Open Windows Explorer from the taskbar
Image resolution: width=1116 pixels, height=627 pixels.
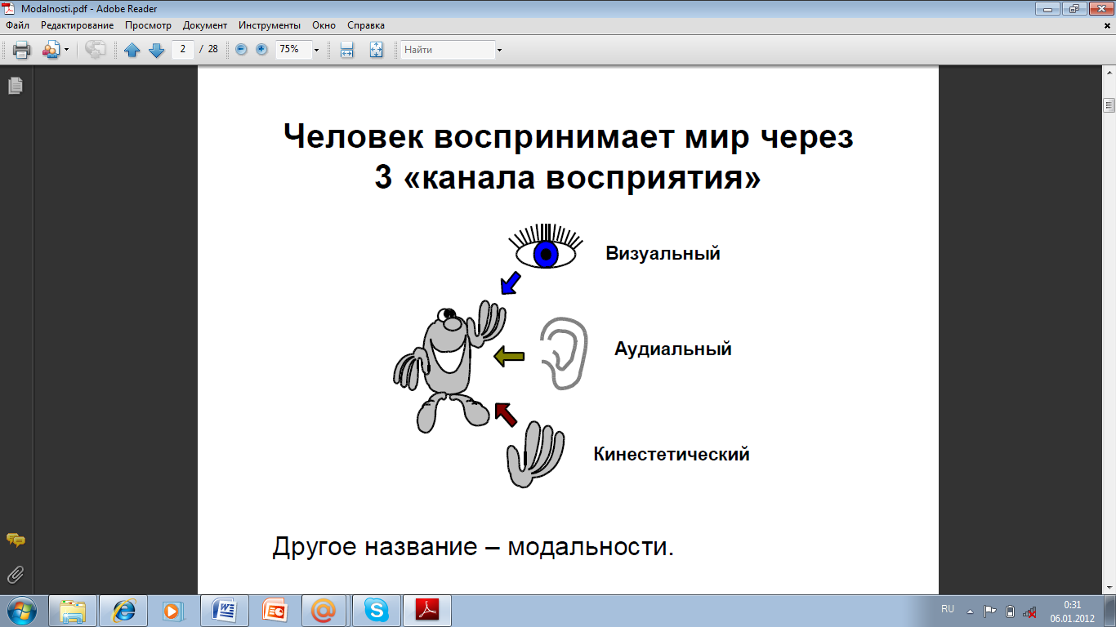coord(73,611)
